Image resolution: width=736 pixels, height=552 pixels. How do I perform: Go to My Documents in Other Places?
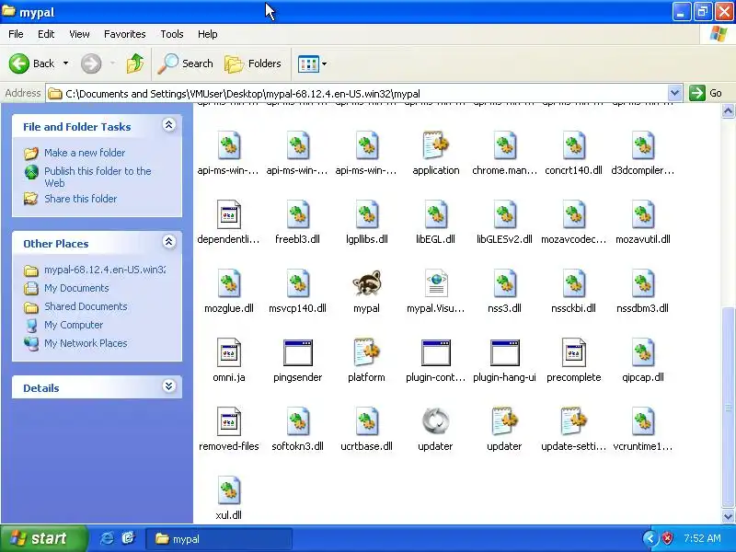[76, 288]
